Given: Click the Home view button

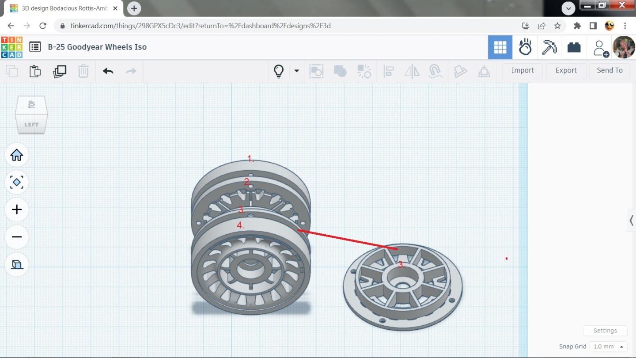Looking at the screenshot, I should [17, 155].
